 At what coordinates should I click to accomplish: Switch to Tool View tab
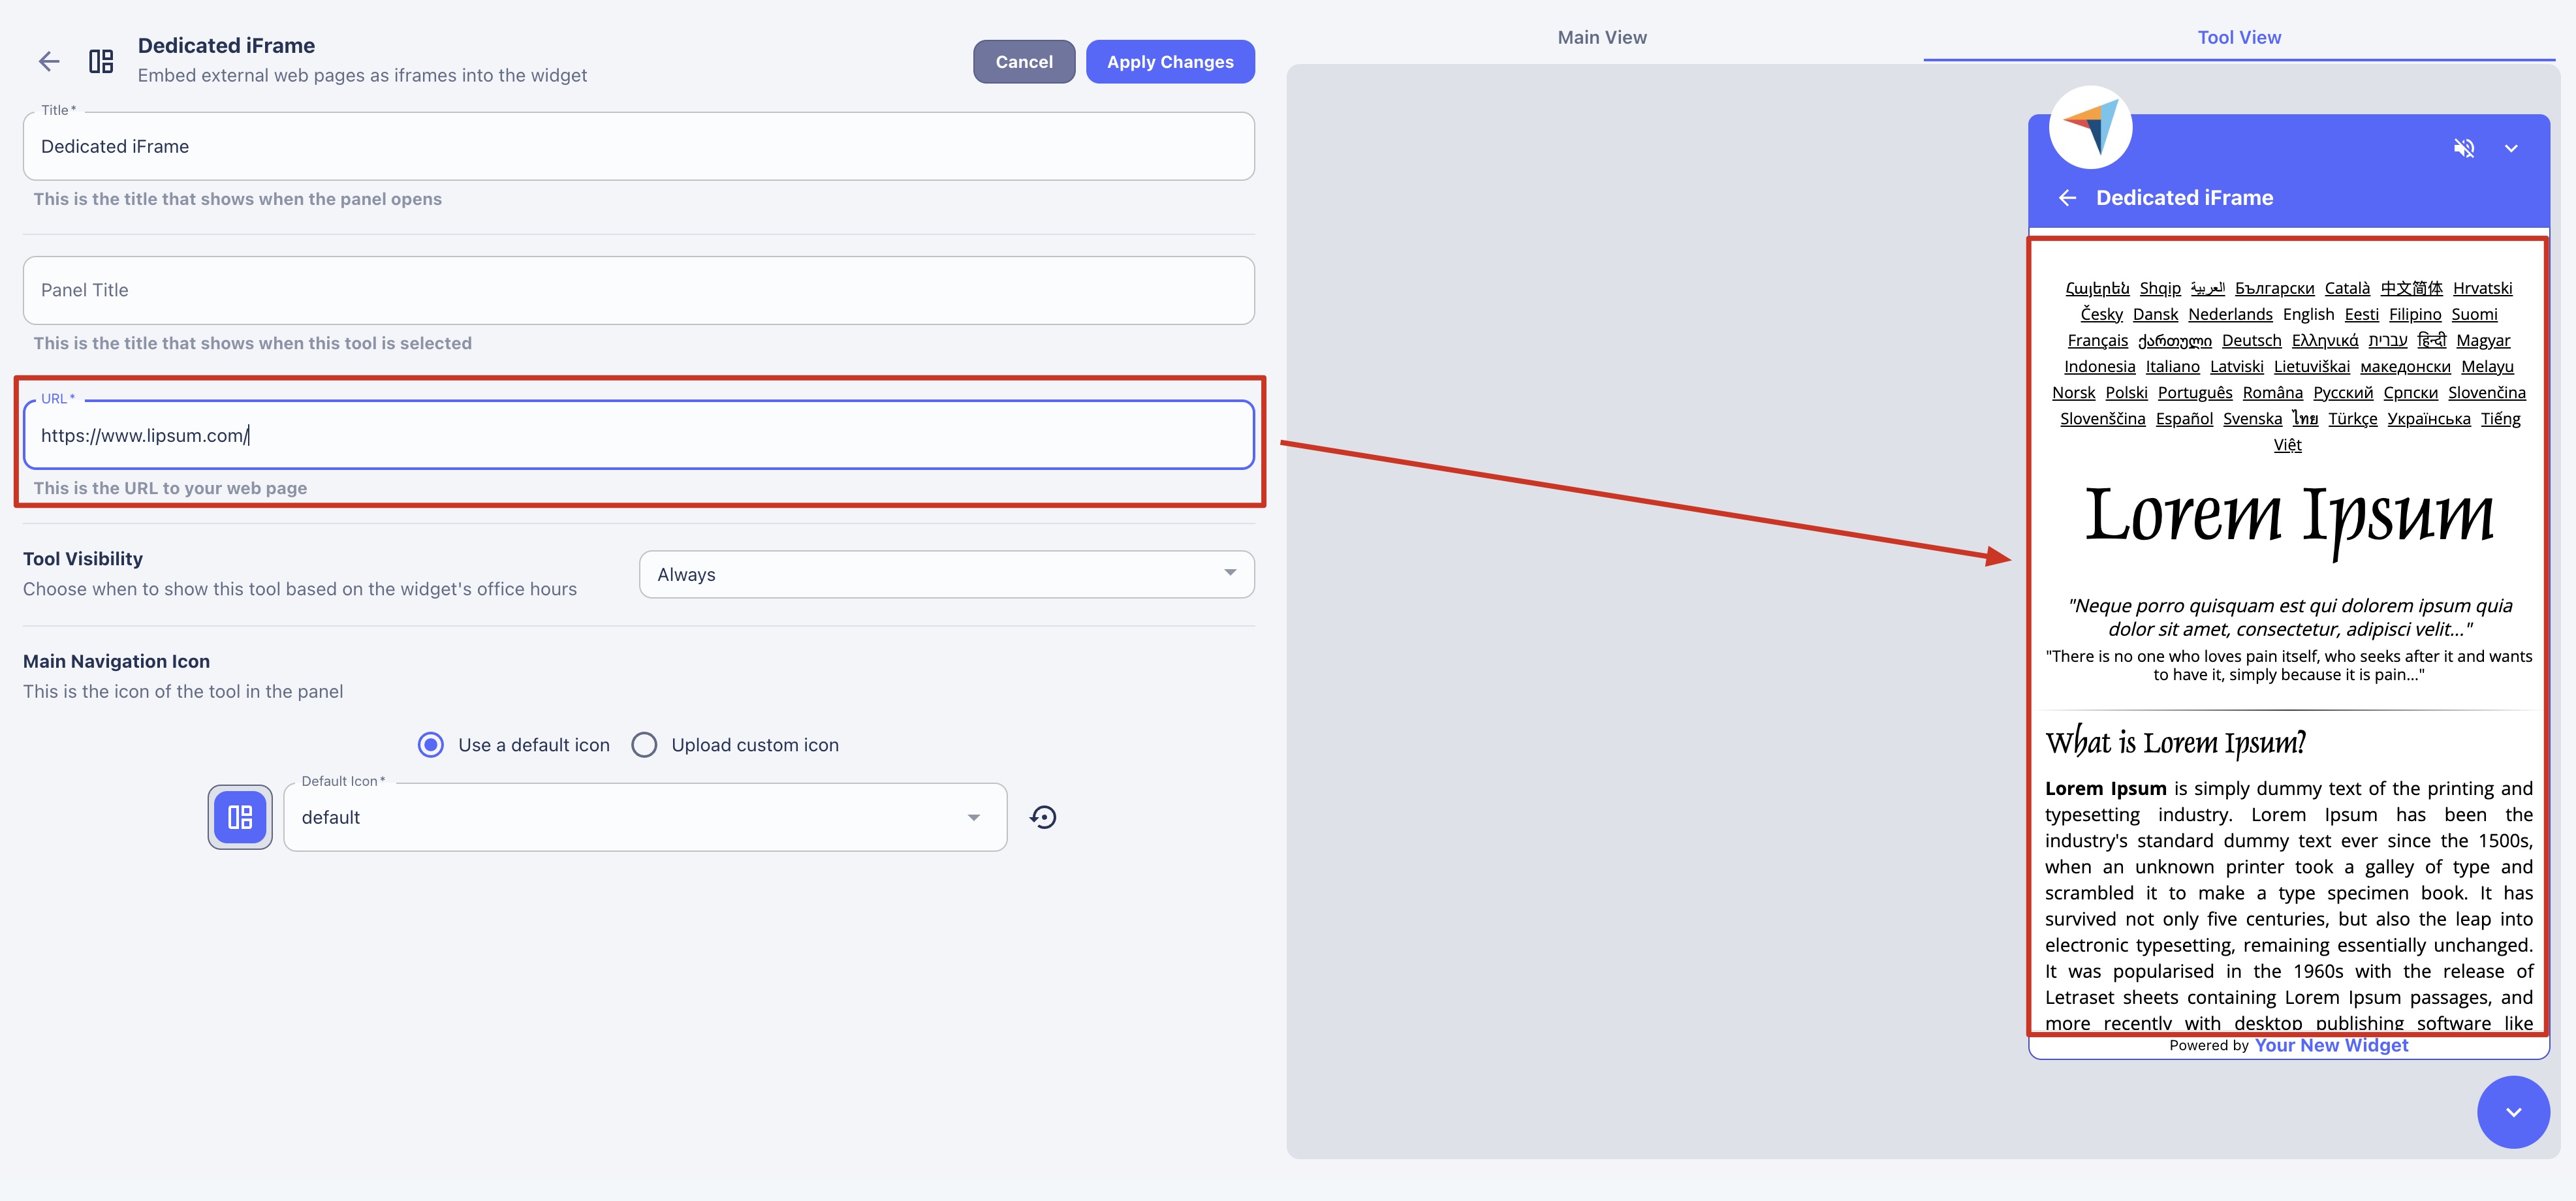click(x=2238, y=38)
